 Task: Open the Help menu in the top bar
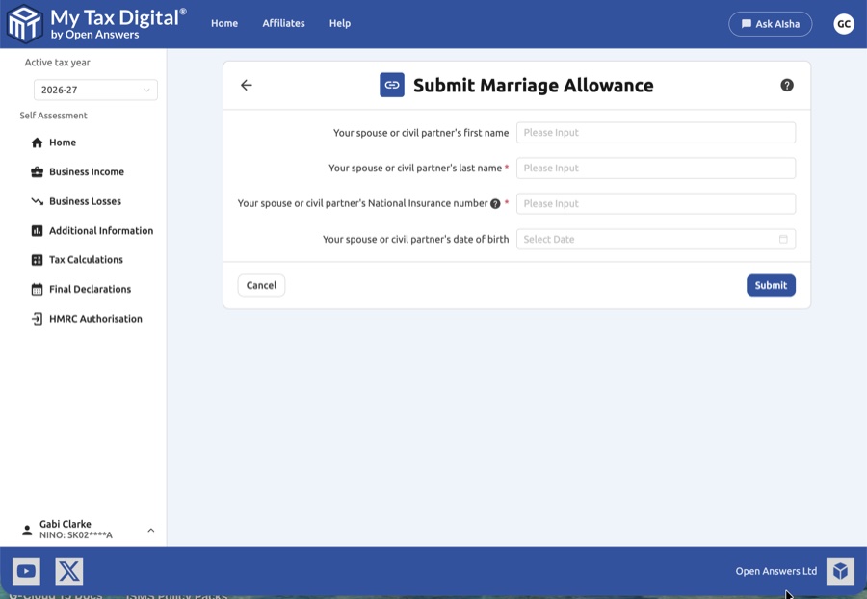(x=339, y=23)
